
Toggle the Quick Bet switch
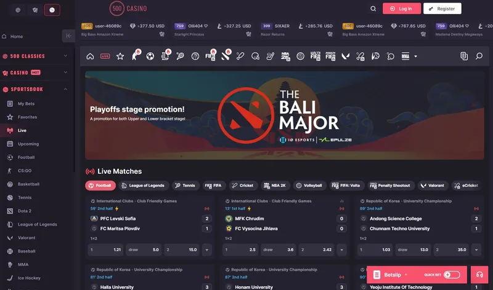point(451,275)
